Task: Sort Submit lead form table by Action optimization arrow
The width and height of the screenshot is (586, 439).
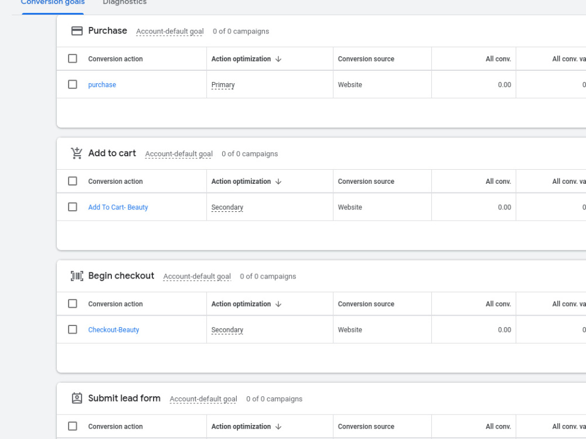Action: [278, 426]
